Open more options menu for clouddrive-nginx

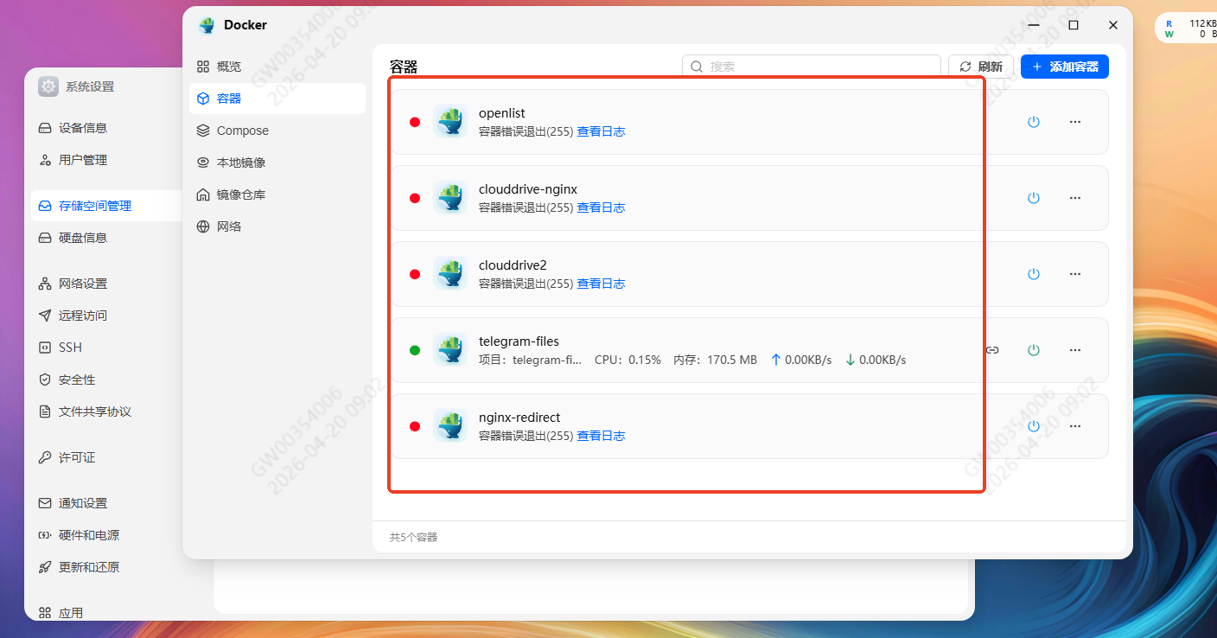1075,198
